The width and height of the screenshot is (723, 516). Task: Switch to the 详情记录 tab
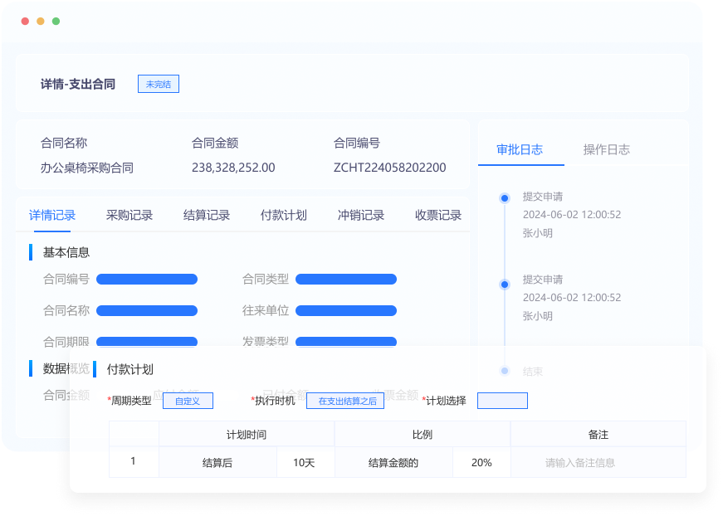click(52, 215)
